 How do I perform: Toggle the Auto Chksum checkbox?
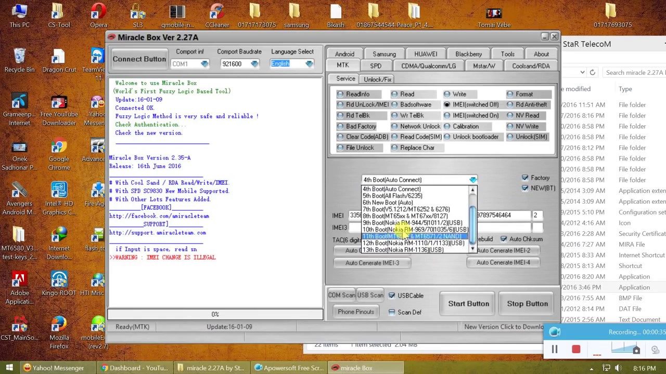click(x=504, y=239)
